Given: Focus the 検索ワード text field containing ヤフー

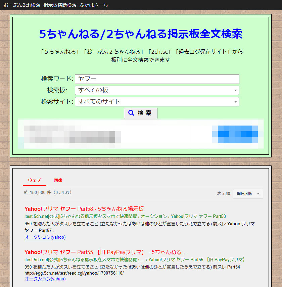Looking at the screenshot, I should (157, 79).
